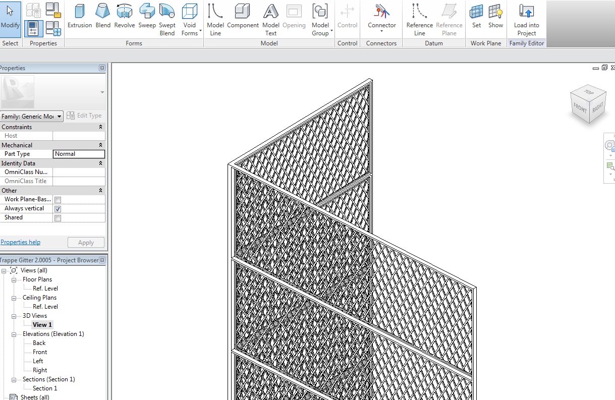The height and width of the screenshot is (400, 615).
Task: Click the Family Category and Parameters icon
Action: click(x=53, y=9)
